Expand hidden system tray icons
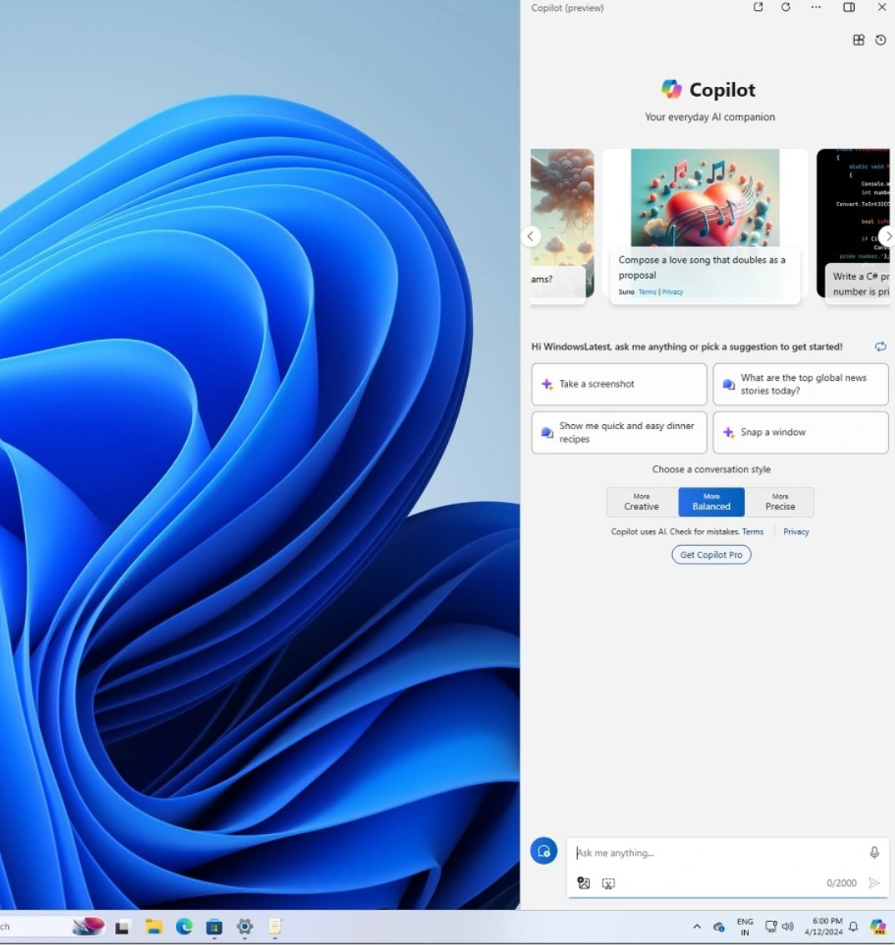The height and width of the screenshot is (946, 895). point(696,927)
